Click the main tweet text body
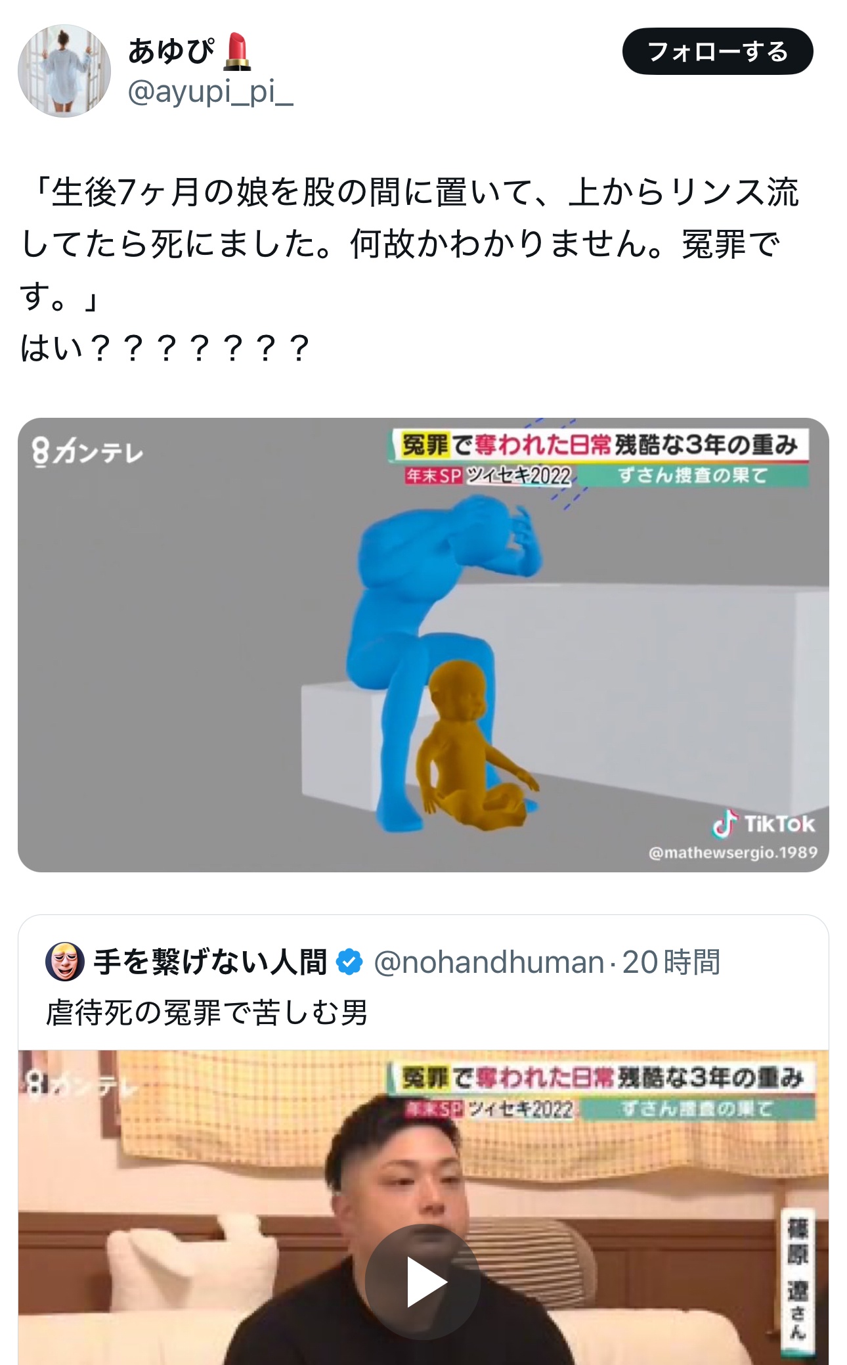 (410, 270)
